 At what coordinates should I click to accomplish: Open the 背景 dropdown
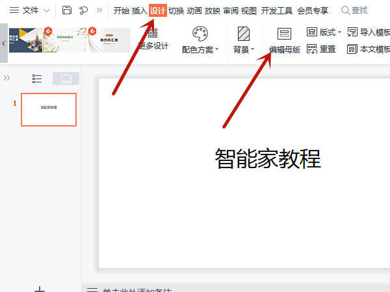pyautogui.click(x=244, y=49)
